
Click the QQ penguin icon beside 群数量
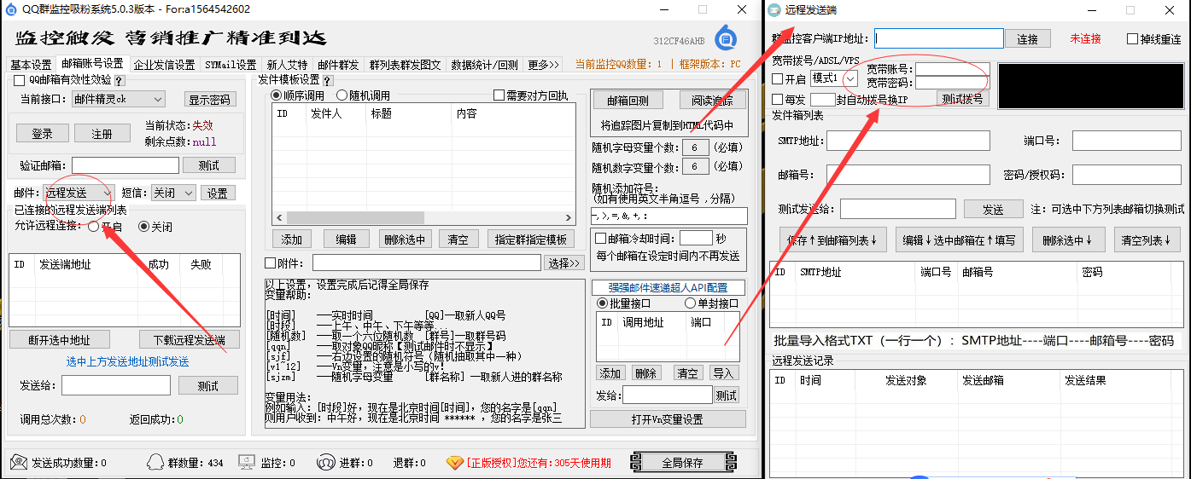(x=155, y=463)
